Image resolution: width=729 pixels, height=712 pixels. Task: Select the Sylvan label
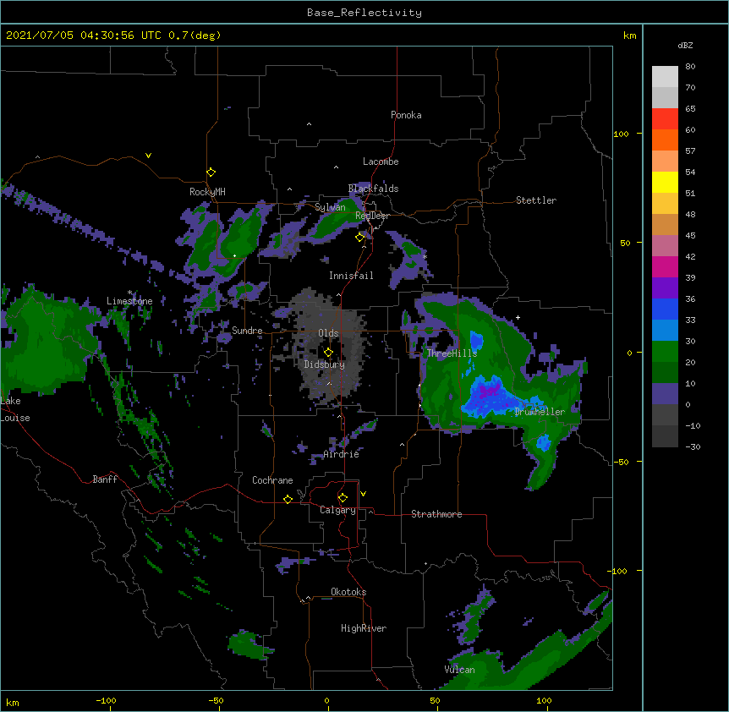tap(330, 207)
